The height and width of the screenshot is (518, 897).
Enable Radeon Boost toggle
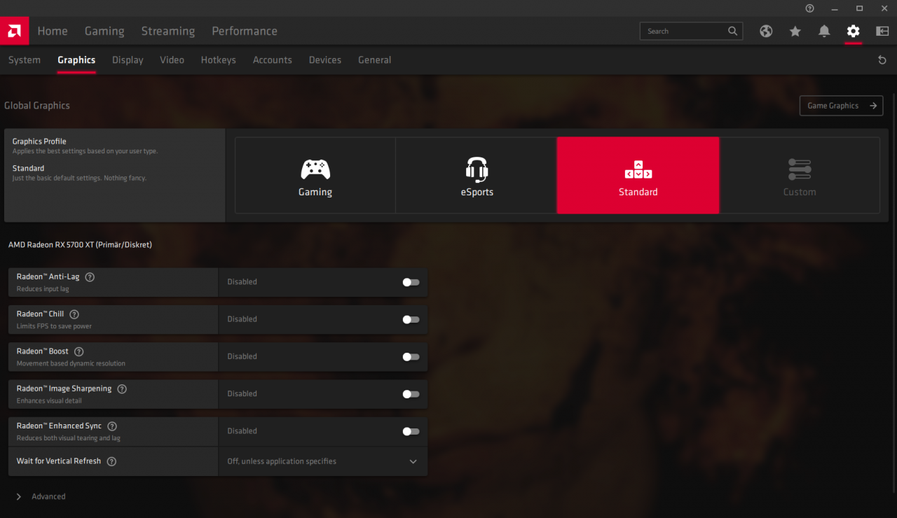coord(411,356)
